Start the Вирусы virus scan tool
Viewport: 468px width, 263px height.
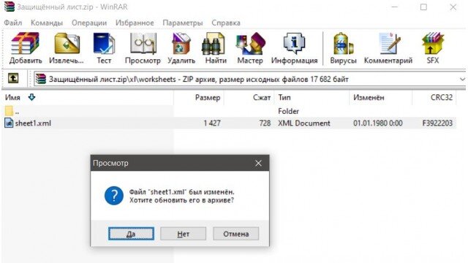tap(343, 48)
